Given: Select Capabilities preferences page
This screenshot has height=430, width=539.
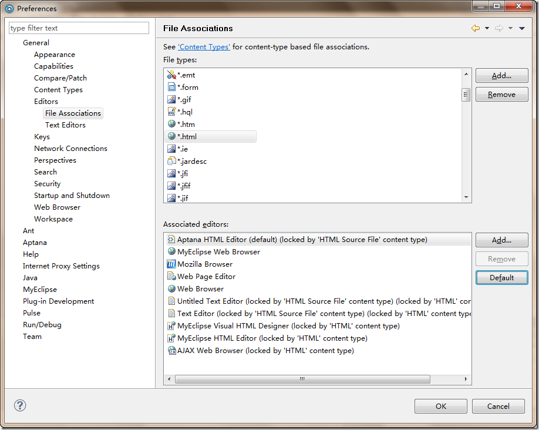Looking at the screenshot, I should 53,66.
